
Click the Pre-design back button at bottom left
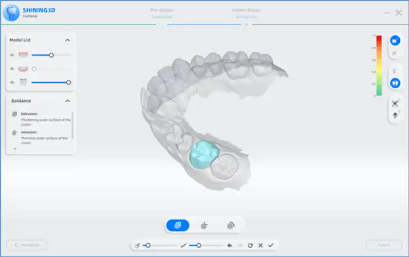tap(27, 245)
